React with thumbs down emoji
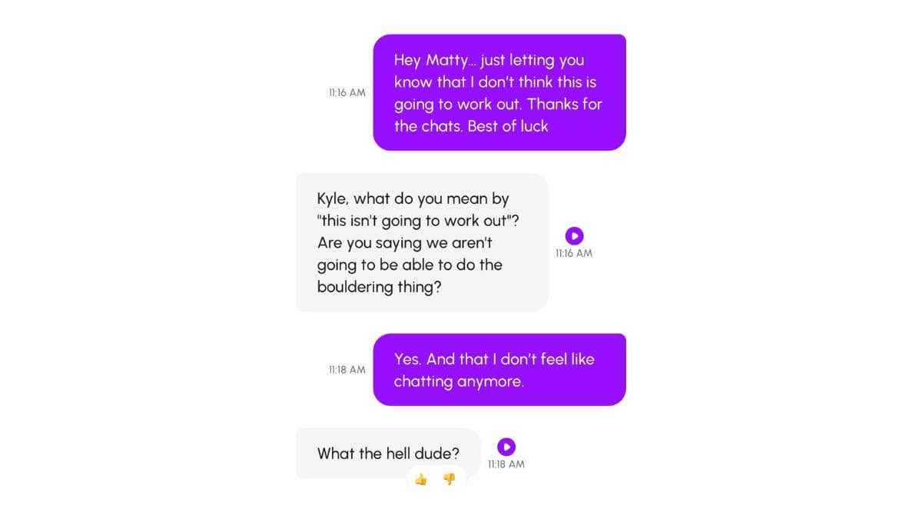 [x=449, y=479]
